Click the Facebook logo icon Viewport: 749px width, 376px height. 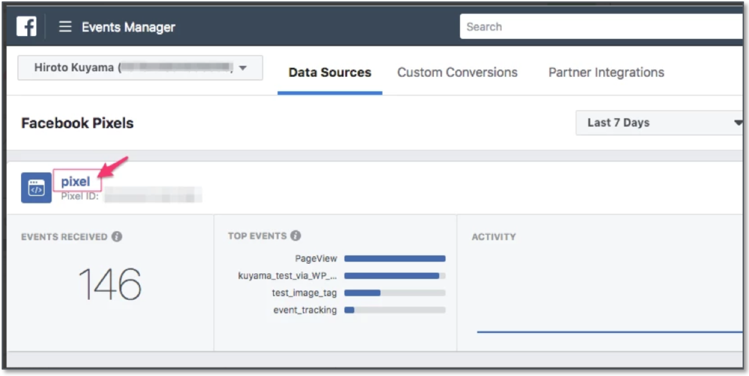pos(26,27)
